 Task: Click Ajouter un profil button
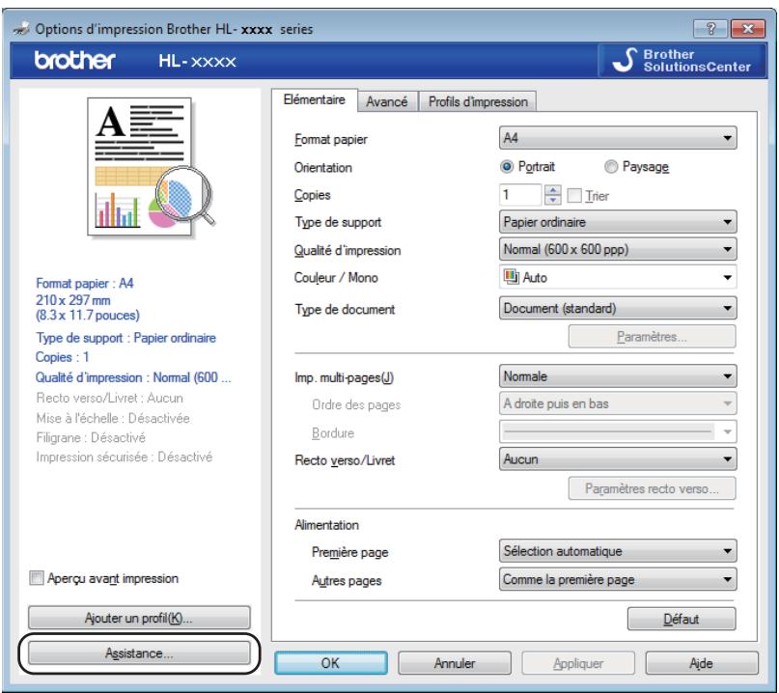point(139,618)
